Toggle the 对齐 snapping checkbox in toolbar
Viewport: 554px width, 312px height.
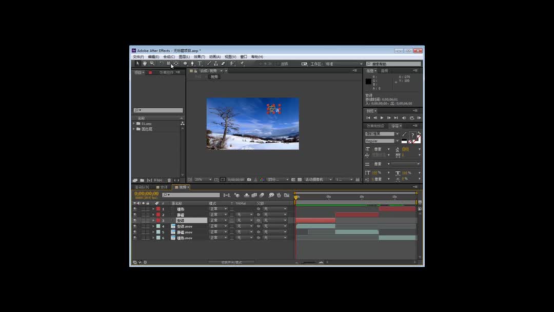pos(278,64)
